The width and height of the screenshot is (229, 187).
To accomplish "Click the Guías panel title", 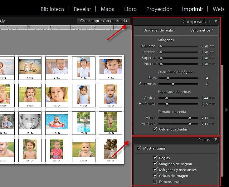I will 204,140.
